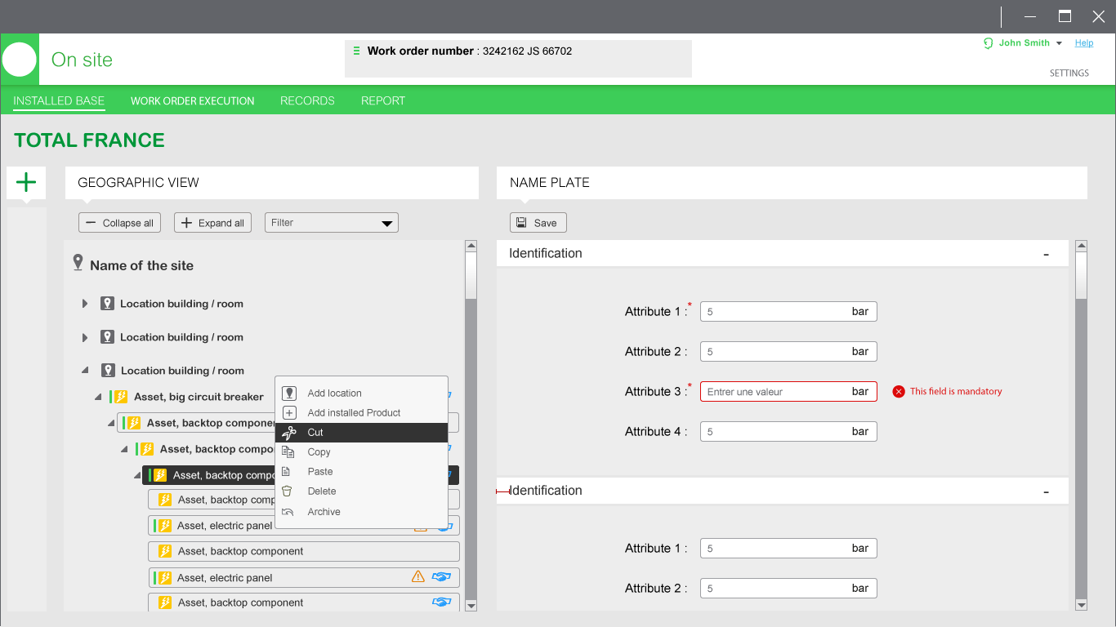Click the Attribute 3 input field
Screen dimensions: 1116x627
point(788,392)
